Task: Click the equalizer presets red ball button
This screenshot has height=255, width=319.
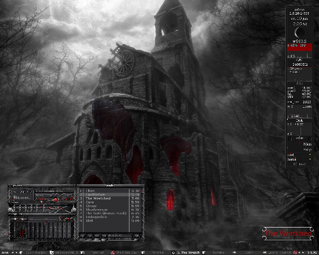Action: pos(68,219)
